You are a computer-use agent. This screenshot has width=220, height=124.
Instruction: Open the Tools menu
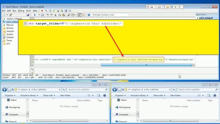click(x=29, y=11)
